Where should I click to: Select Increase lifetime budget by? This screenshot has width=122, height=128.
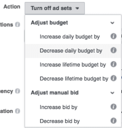[x=73, y=65]
